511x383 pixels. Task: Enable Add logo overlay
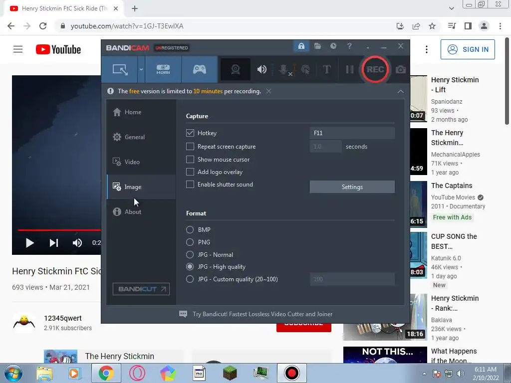tap(190, 172)
